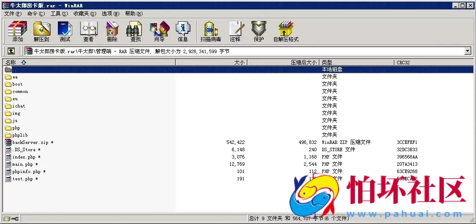Select the test.php file
Screen dimensions: 476x224
click(21, 179)
